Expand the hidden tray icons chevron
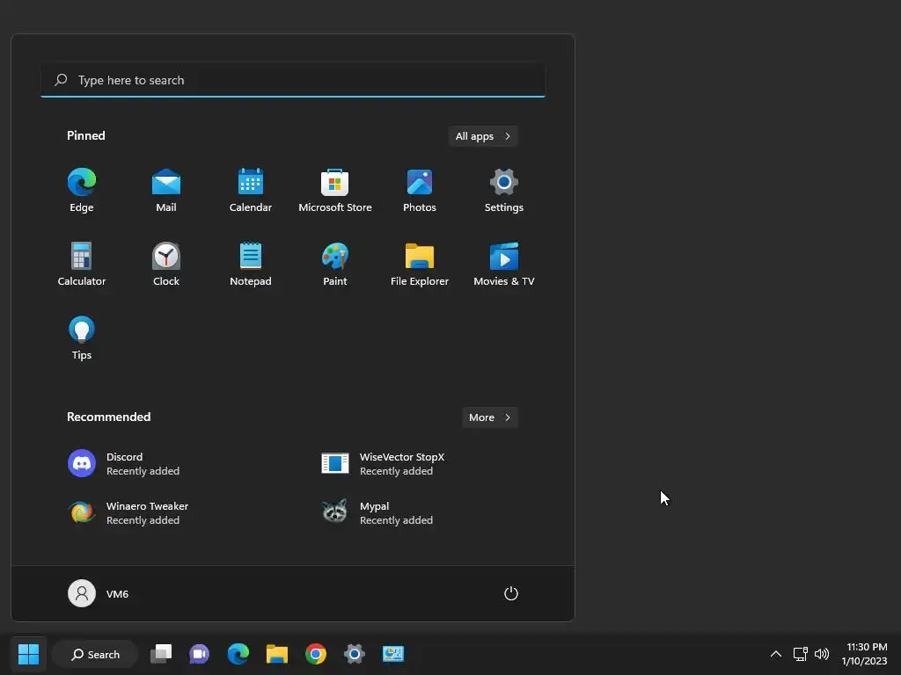 776,654
